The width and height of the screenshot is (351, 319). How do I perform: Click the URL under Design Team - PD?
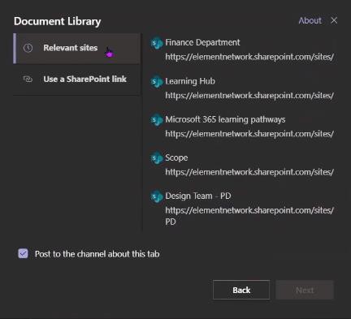tap(249, 216)
